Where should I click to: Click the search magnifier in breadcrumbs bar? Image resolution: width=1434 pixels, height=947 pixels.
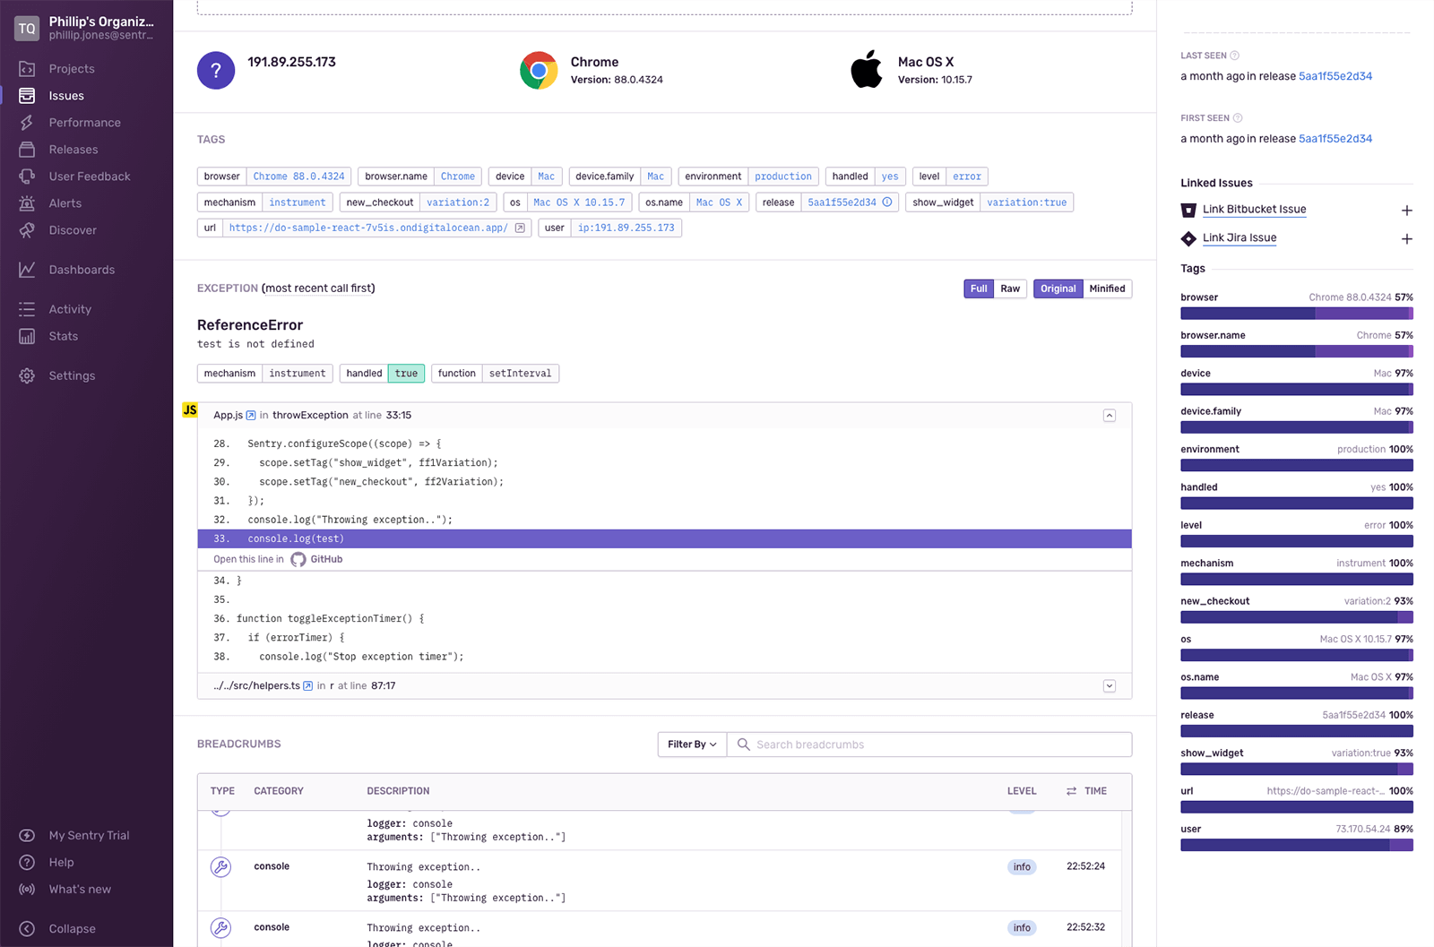(x=743, y=744)
